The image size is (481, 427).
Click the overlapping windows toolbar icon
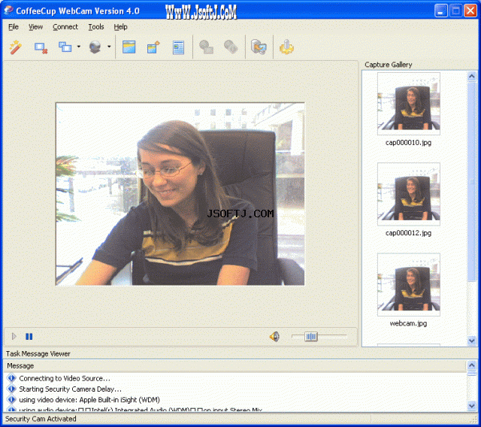tap(65, 47)
